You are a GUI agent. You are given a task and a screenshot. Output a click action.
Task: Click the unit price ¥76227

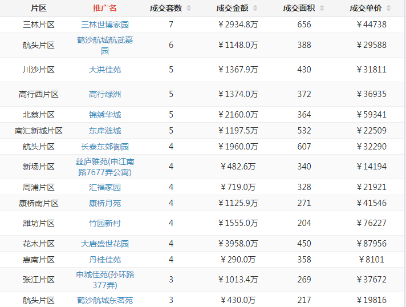[x=371, y=223]
